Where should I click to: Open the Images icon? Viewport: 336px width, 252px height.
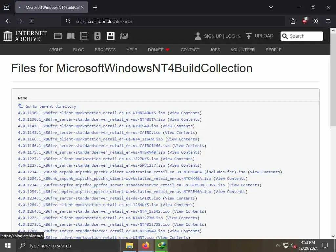(124, 36)
